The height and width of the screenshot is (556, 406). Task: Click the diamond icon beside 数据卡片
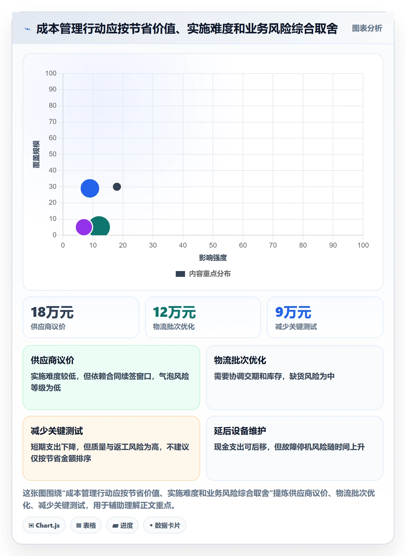pos(151,525)
